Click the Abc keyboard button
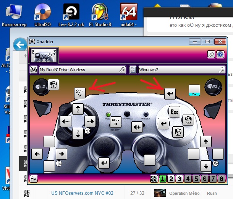This screenshot has width=233, height=199. point(34,179)
